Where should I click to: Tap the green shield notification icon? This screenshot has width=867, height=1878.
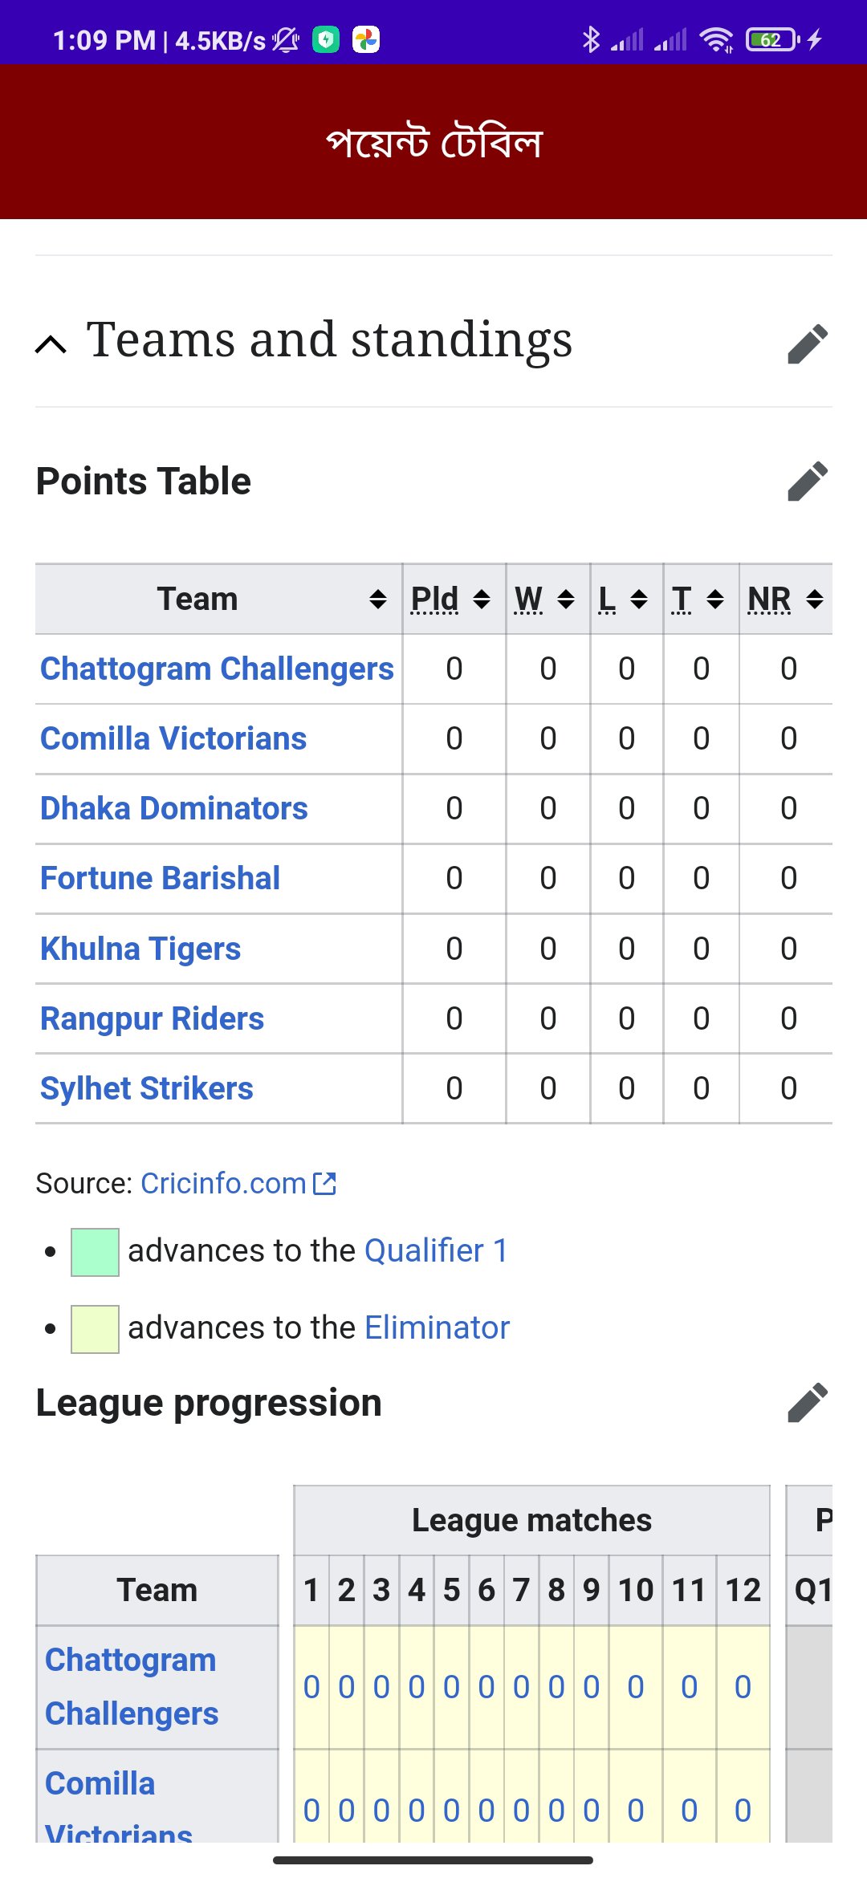pyautogui.click(x=326, y=39)
